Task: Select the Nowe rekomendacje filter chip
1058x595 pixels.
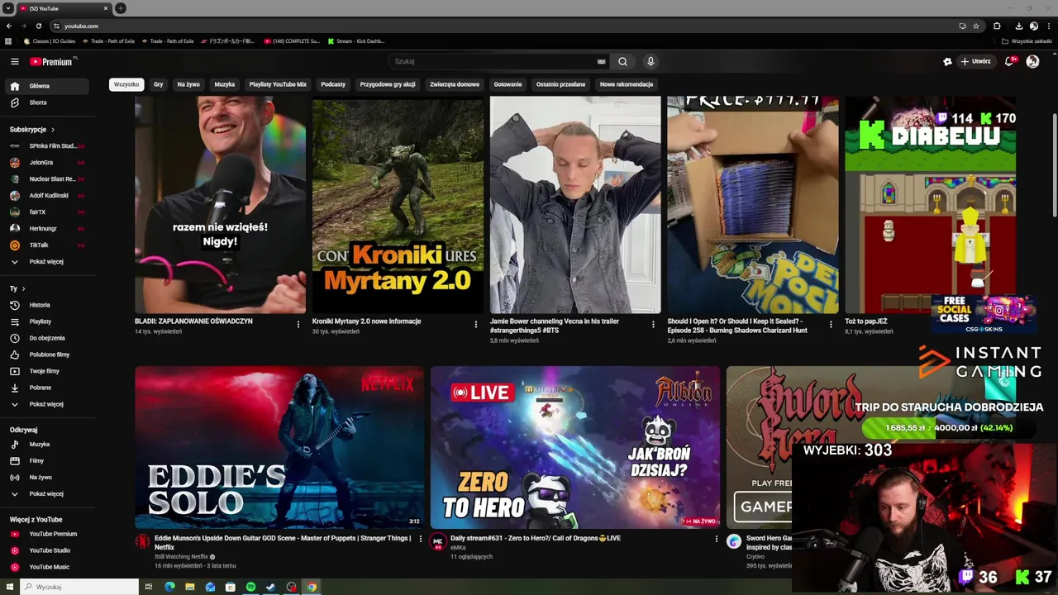Action: pos(627,84)
